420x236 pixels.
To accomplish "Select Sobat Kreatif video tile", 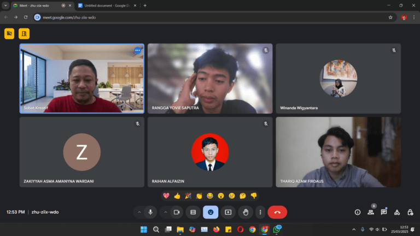I will (x=82, y=79).
